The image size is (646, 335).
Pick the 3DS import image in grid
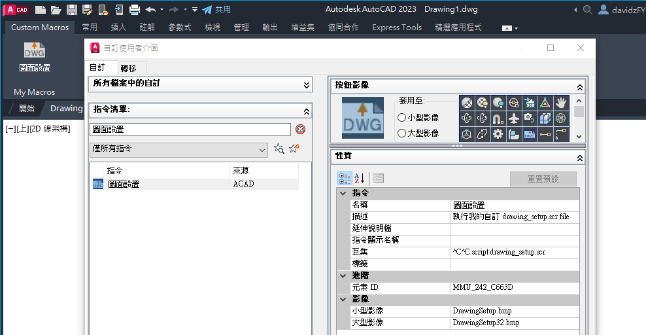pyautogui.click(x=530, y=103)
